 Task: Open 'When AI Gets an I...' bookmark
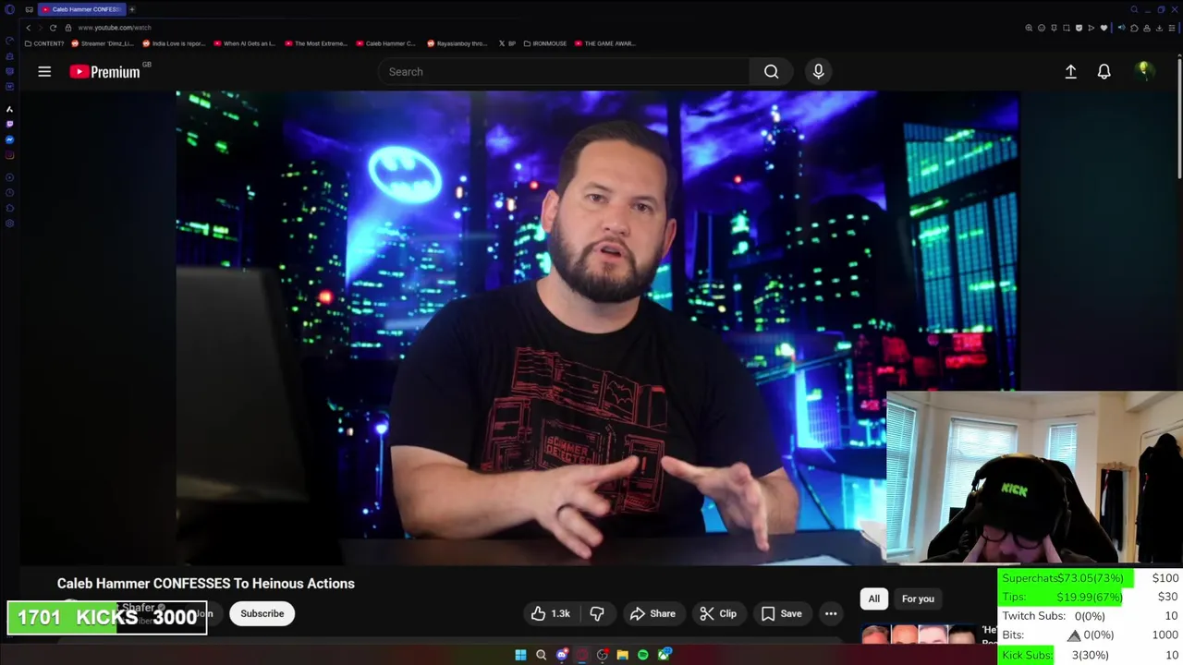tap(245, 43)
